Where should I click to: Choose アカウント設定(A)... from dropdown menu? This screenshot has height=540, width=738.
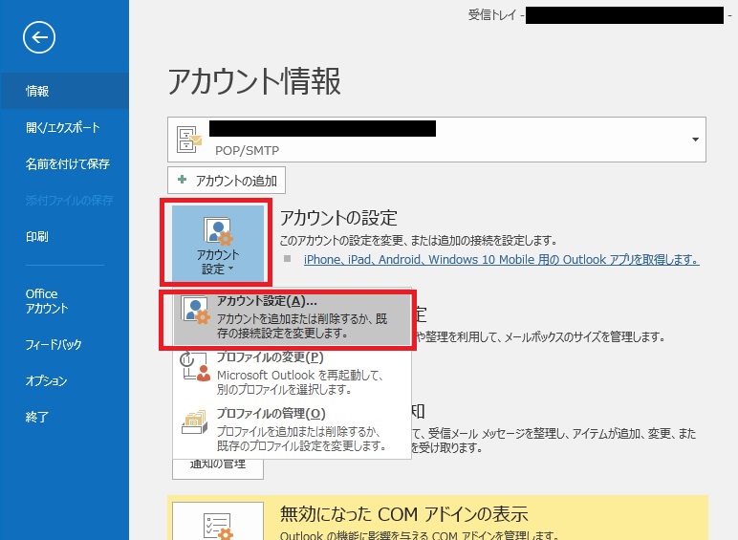click(x=292, y=319)
